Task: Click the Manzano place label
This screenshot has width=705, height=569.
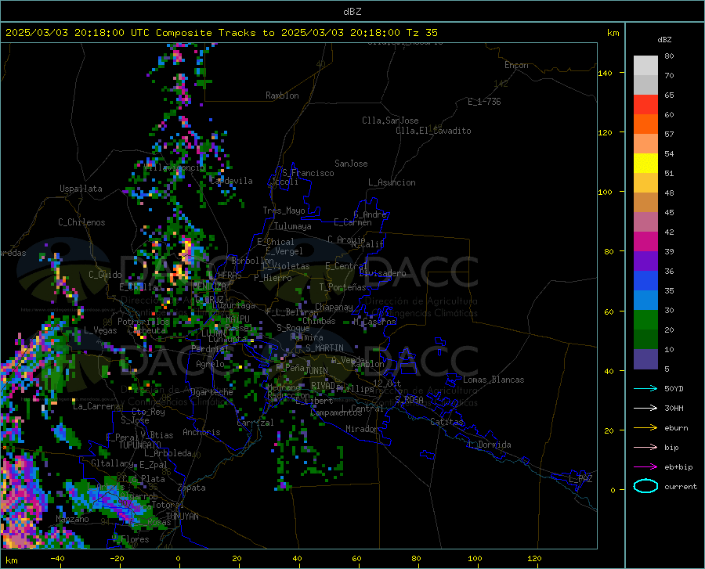Action: 72,519
